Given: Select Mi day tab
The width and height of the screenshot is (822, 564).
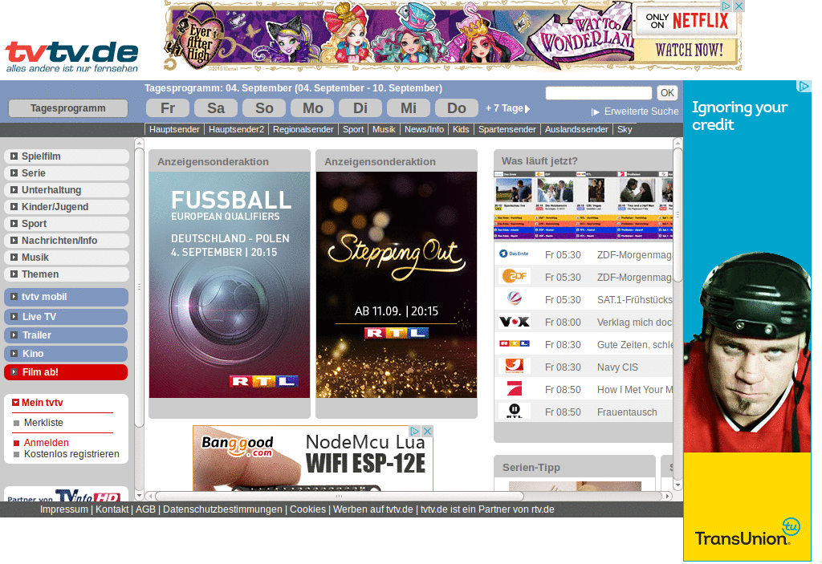Looking at the screenshot, I should coord(409,108).
